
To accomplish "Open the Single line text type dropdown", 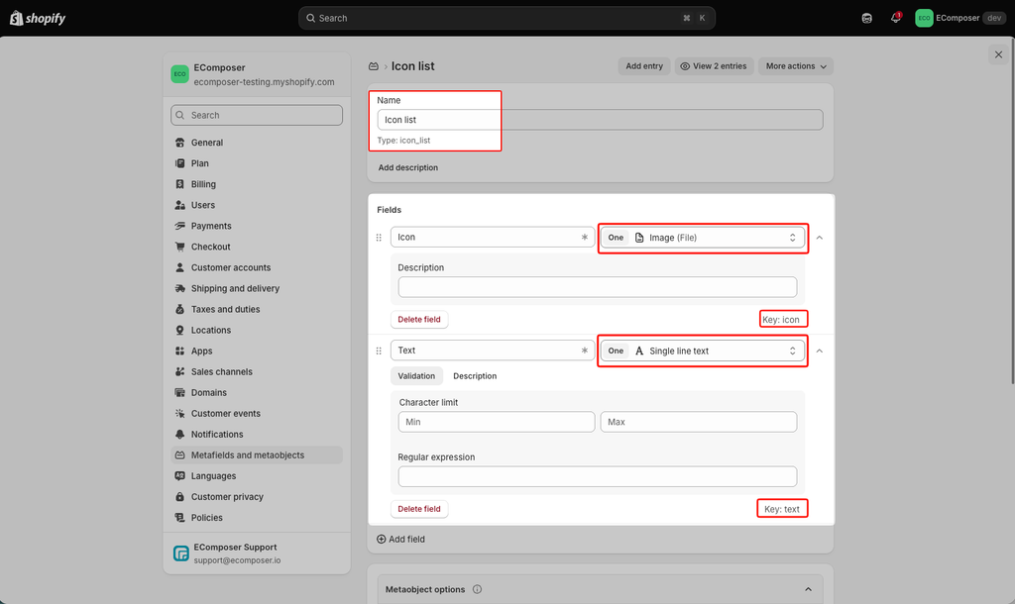I will click(x=703, y=351).
